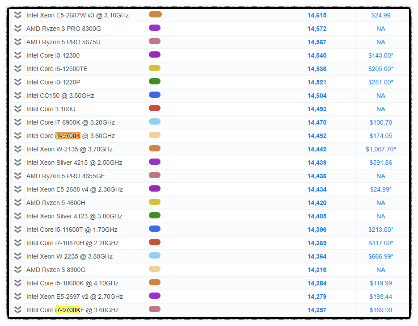Click the $591.86 price link
The height and width of the screenshot is (326, 418).
pyautogui.click(x=381, y=163)
